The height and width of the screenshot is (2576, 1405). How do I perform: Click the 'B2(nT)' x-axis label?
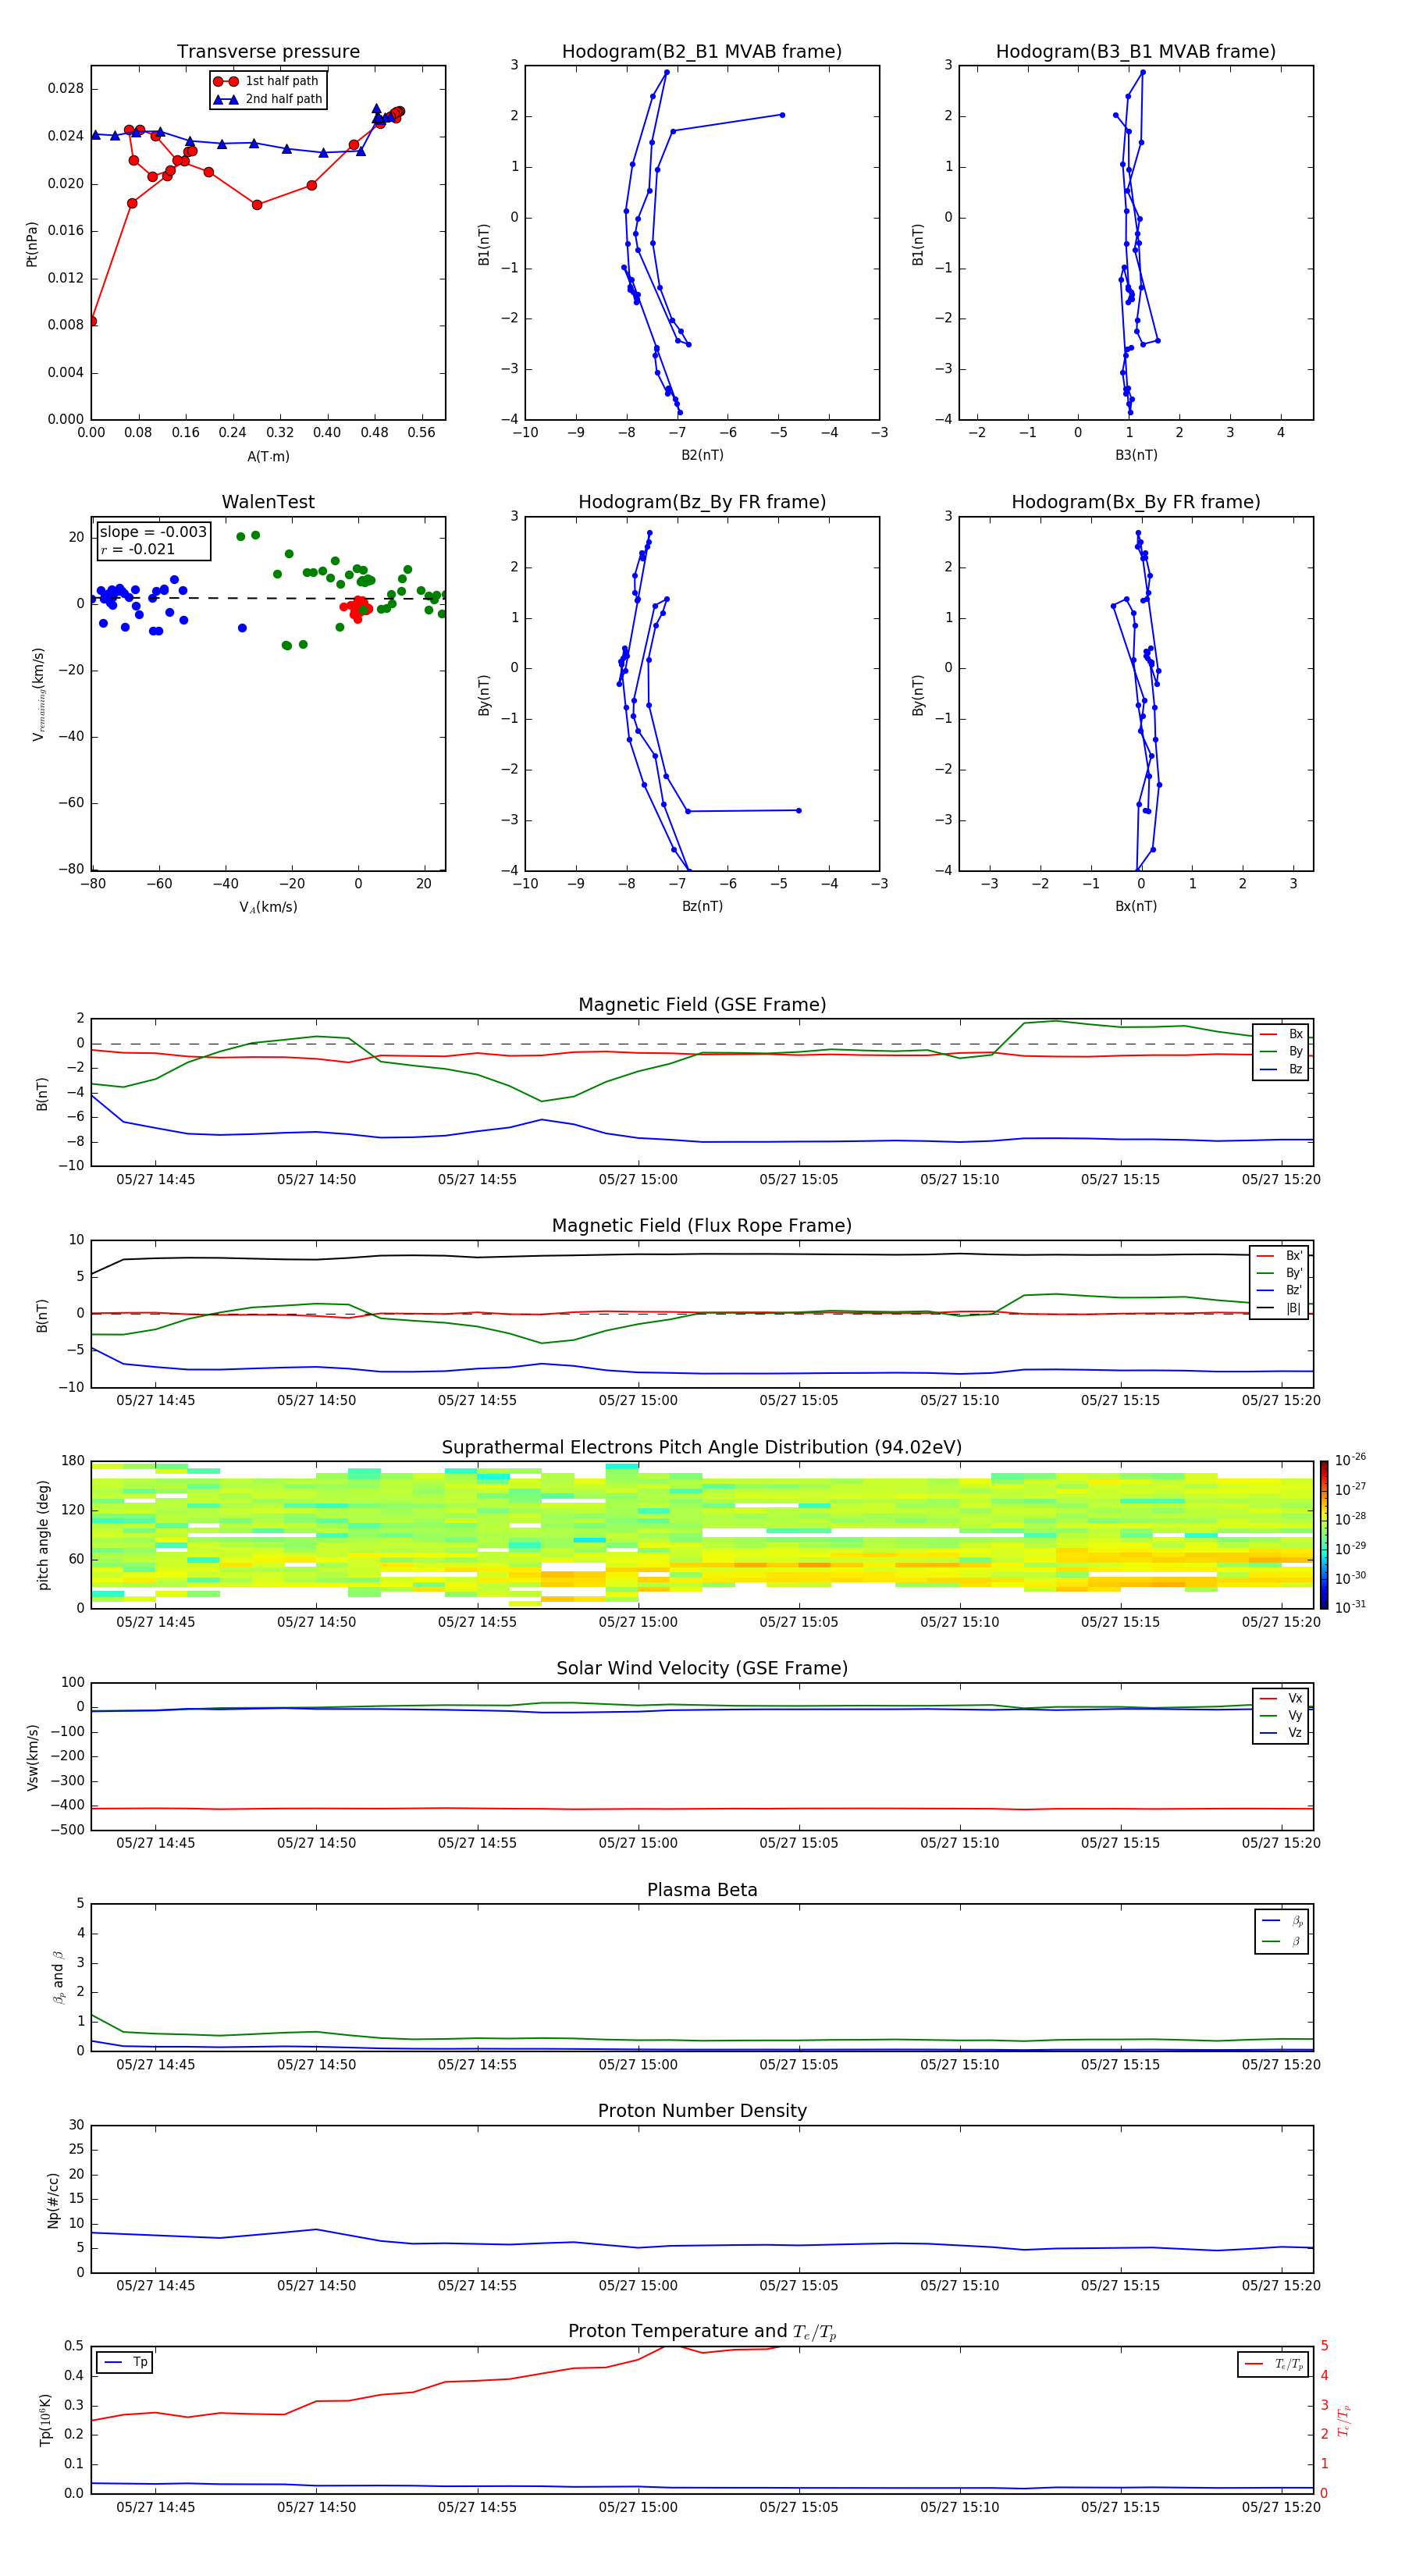[702, 455]
